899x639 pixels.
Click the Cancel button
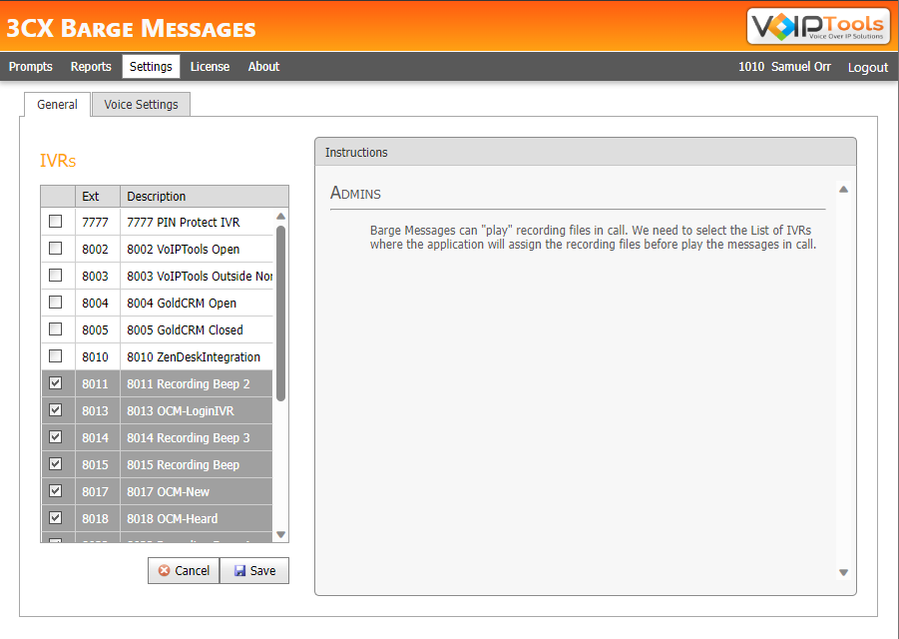click(184, 570)
